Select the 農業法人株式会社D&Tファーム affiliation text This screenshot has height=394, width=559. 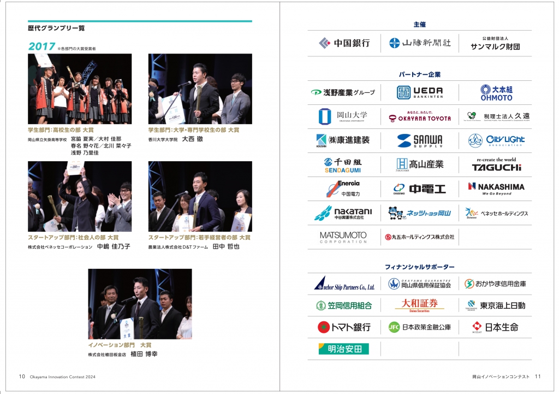[x=178, y=247]
